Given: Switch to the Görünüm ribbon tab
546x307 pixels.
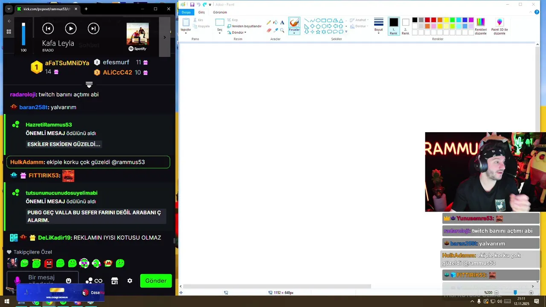Looking at the screenshot, I should click(220, 12).
